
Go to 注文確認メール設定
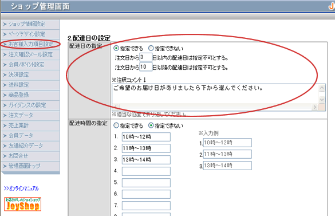[x=30, y=54]
